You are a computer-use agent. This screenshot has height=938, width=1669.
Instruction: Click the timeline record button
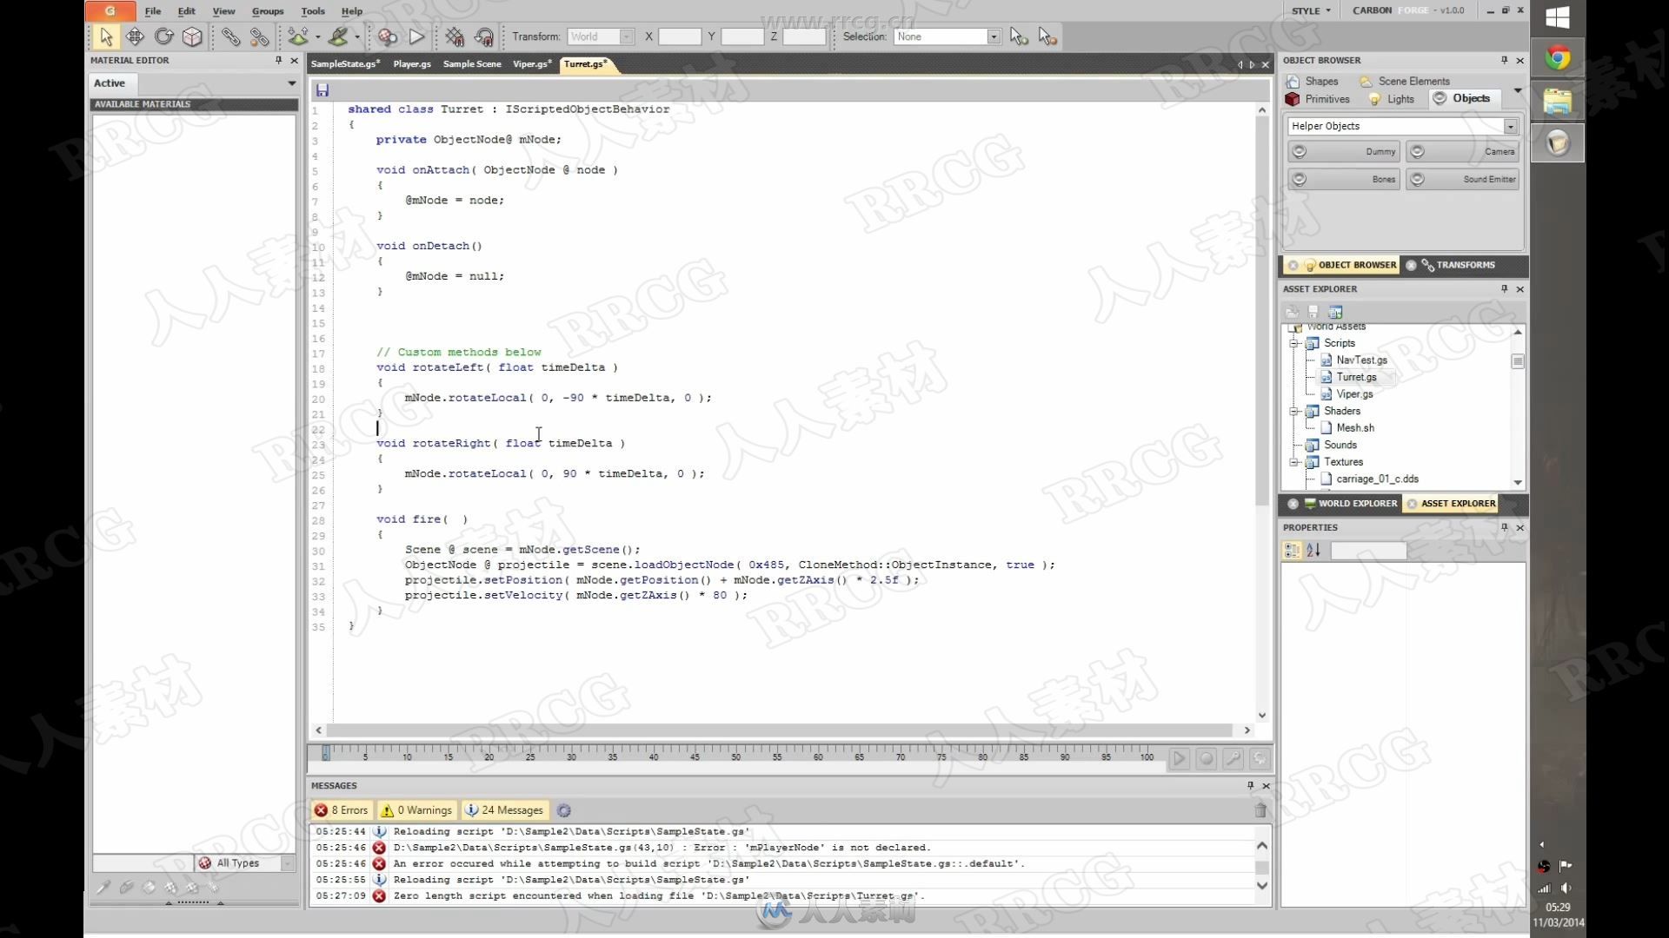point(1206,758)
